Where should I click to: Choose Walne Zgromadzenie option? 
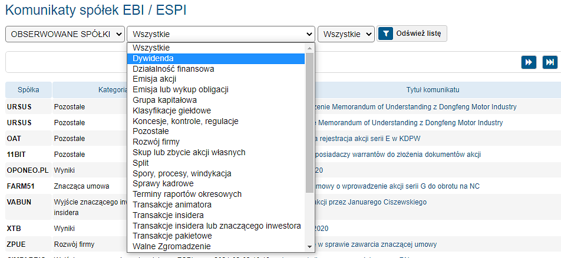171,246
